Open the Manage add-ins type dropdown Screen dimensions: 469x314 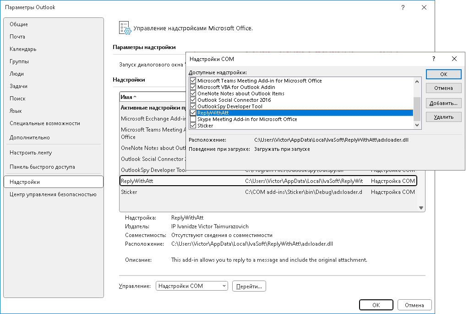(192, 286)
